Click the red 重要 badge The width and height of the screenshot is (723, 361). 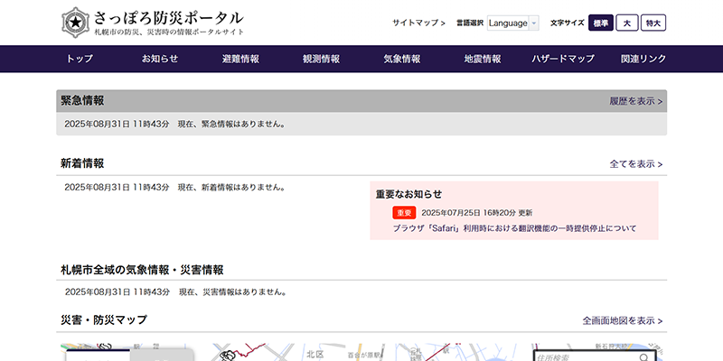(404, 213)
